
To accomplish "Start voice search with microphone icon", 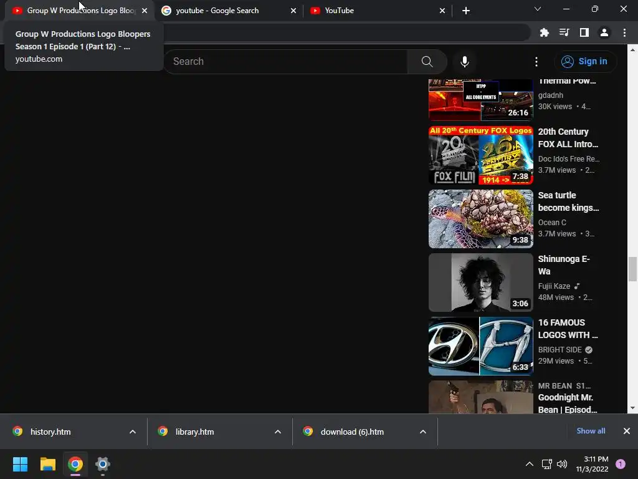I will [x=464, y=62].
